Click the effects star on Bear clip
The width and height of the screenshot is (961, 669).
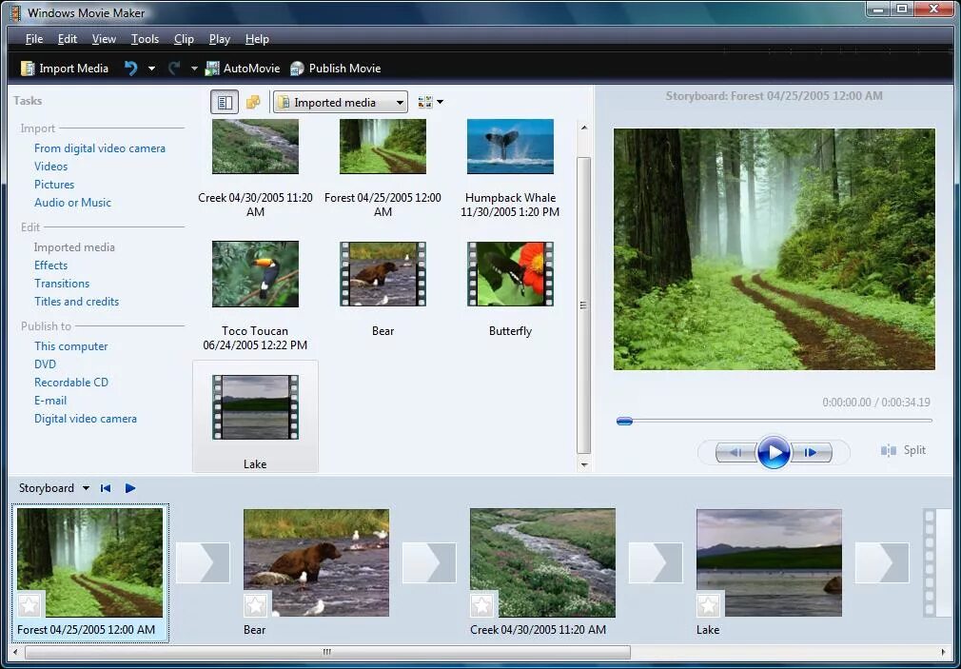[256, 606]
